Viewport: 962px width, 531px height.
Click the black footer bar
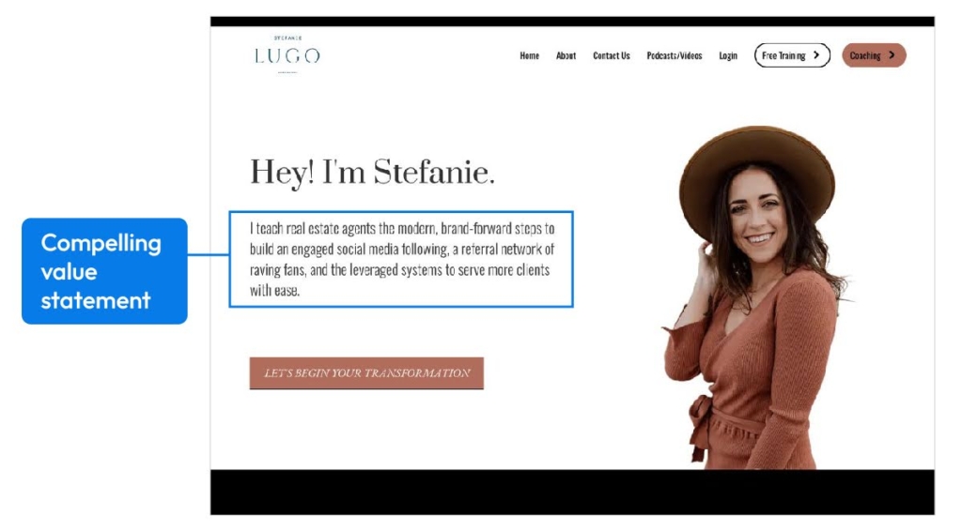tap(572, 493)
